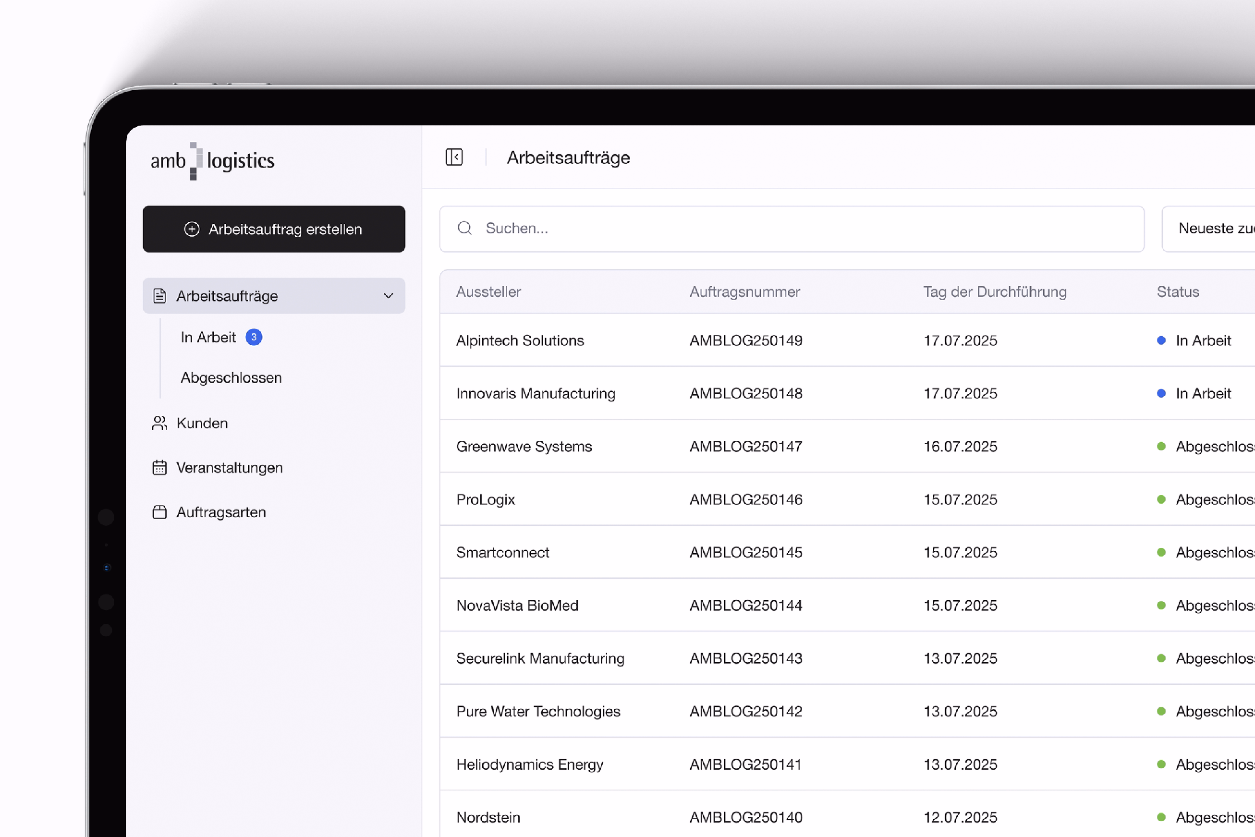Collapse the Arbeitsaufträge menu chevron
The height and width of the screenshot is (837, 1255).
click(x=389, y=296)
